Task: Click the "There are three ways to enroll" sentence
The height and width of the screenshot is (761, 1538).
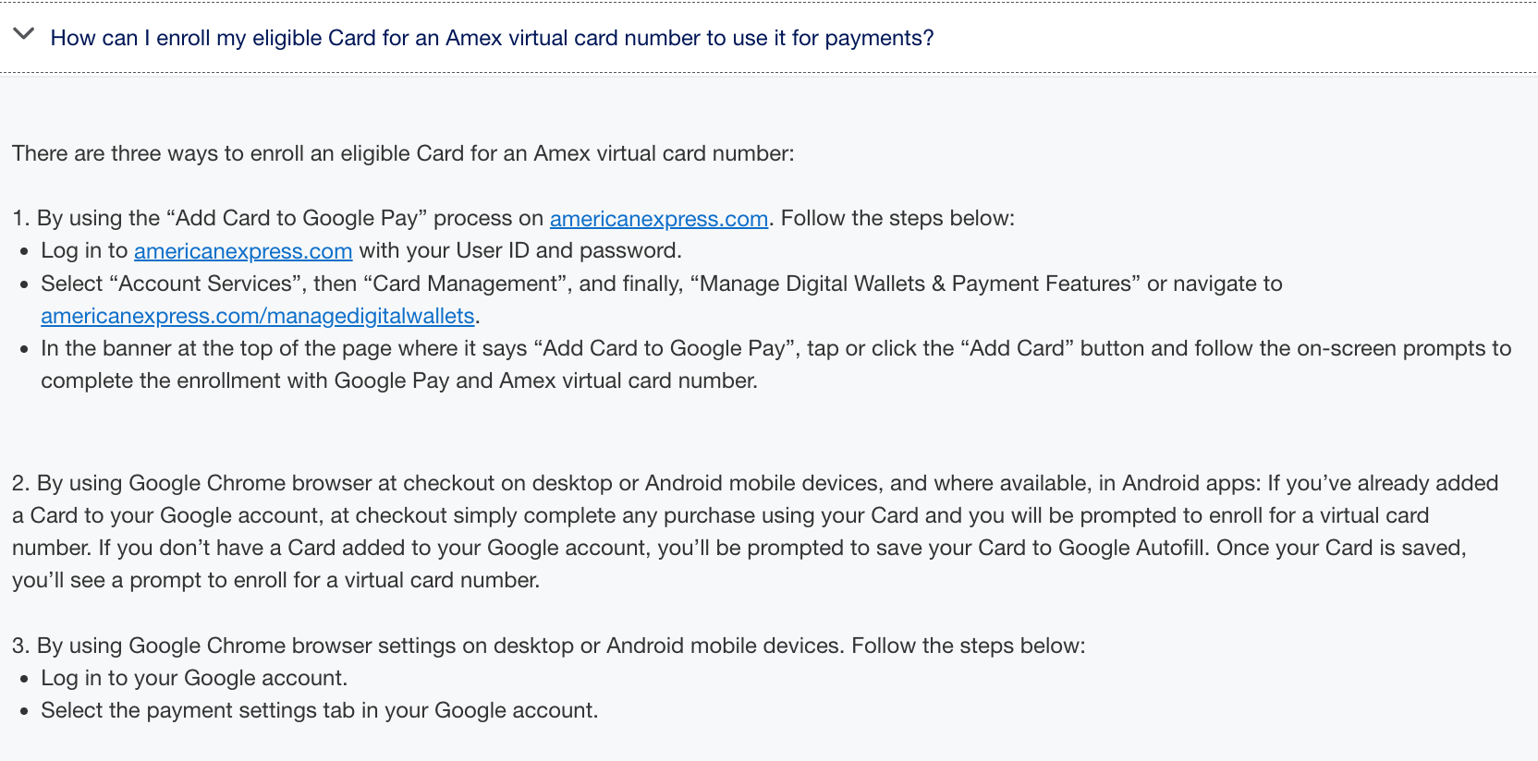Action: pos(403,153)
